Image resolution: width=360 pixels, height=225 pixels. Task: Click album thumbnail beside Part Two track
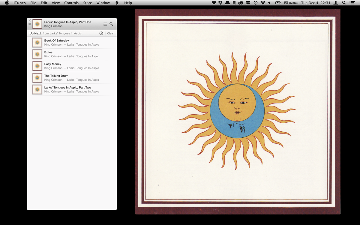(x=37, y=89)
